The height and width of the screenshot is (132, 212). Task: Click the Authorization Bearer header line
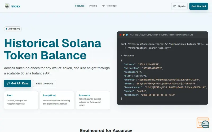(x=147, y=48)
